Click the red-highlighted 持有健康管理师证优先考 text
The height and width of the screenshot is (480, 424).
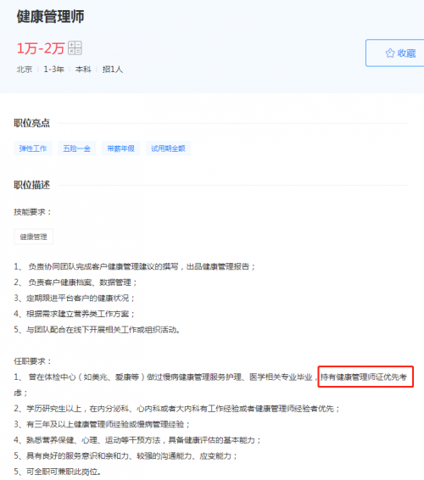tap(364, 377)
